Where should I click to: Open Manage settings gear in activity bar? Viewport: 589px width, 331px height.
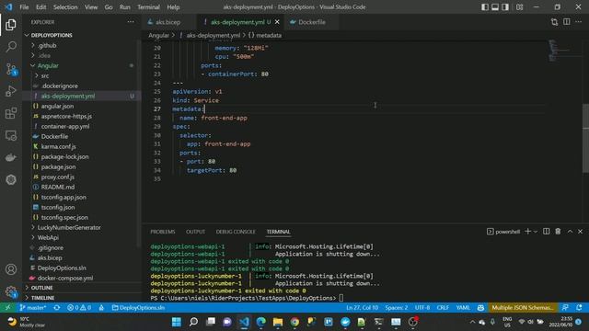click(x=11, y=291)
